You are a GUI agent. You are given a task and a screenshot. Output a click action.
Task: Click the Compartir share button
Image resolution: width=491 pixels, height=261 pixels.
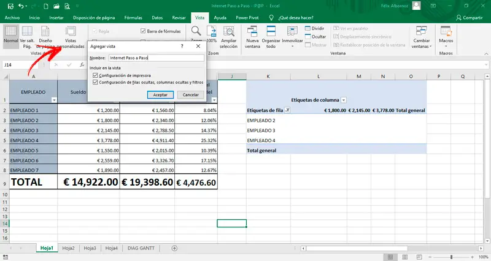point(469,18)
